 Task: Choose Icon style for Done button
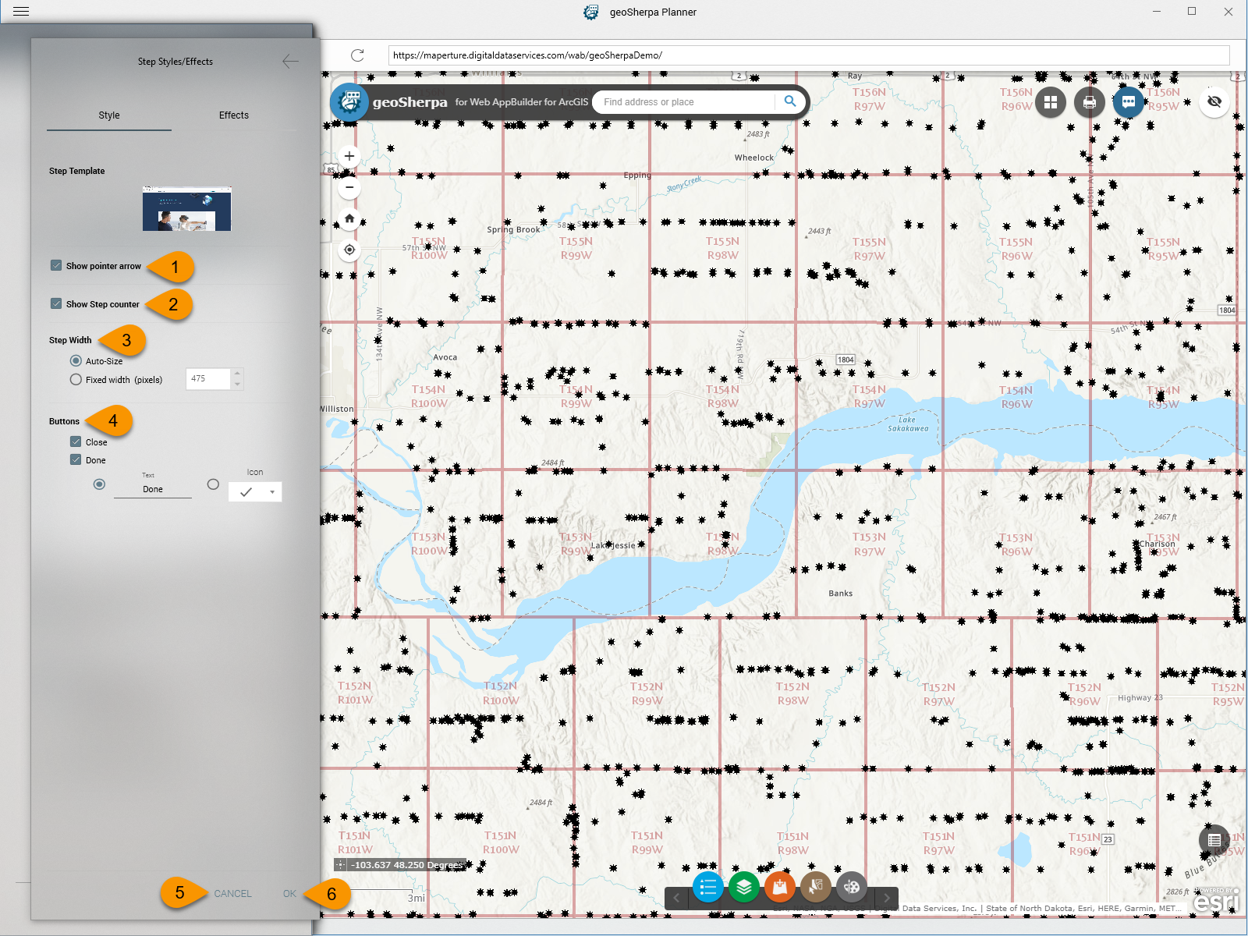coord(213,484)
